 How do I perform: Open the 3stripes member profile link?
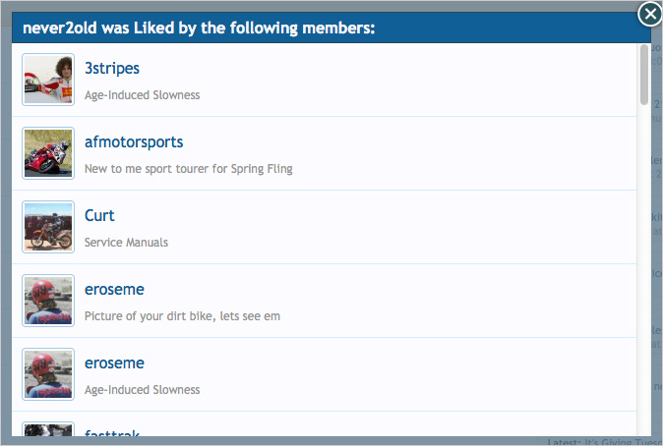pyautogui.click(x=112, y=69)
